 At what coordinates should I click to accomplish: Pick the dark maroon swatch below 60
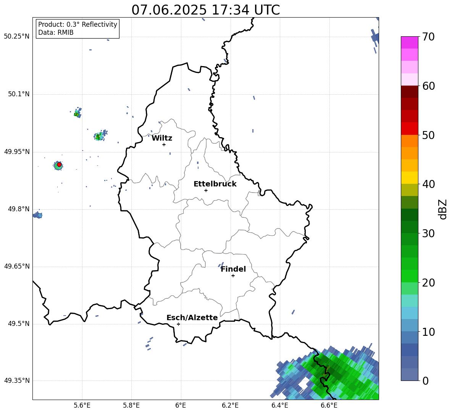409,92
